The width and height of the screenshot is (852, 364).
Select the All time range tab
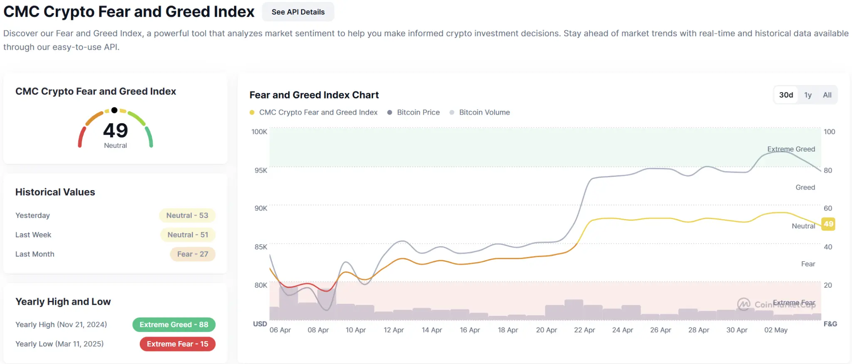click(827, 95)
